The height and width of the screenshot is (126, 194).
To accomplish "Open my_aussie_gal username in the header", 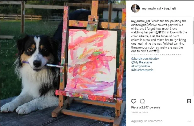I will coord(152,9).
